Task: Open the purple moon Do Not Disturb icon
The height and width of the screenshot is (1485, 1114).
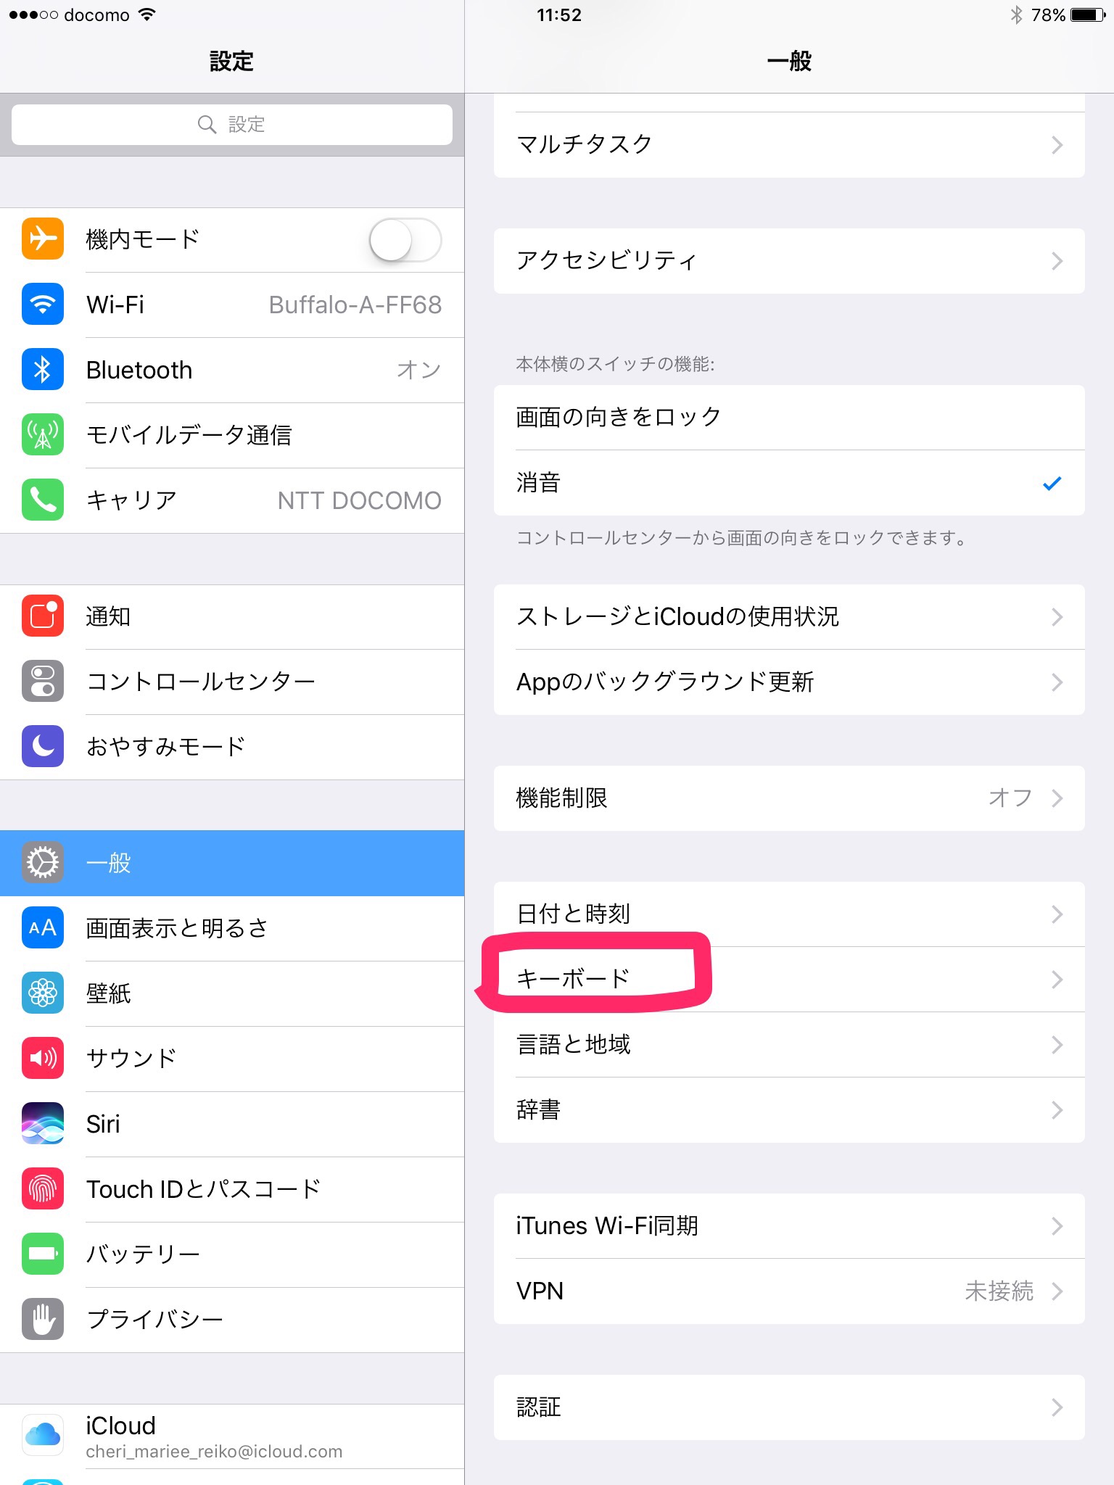Action: [43, 746]
